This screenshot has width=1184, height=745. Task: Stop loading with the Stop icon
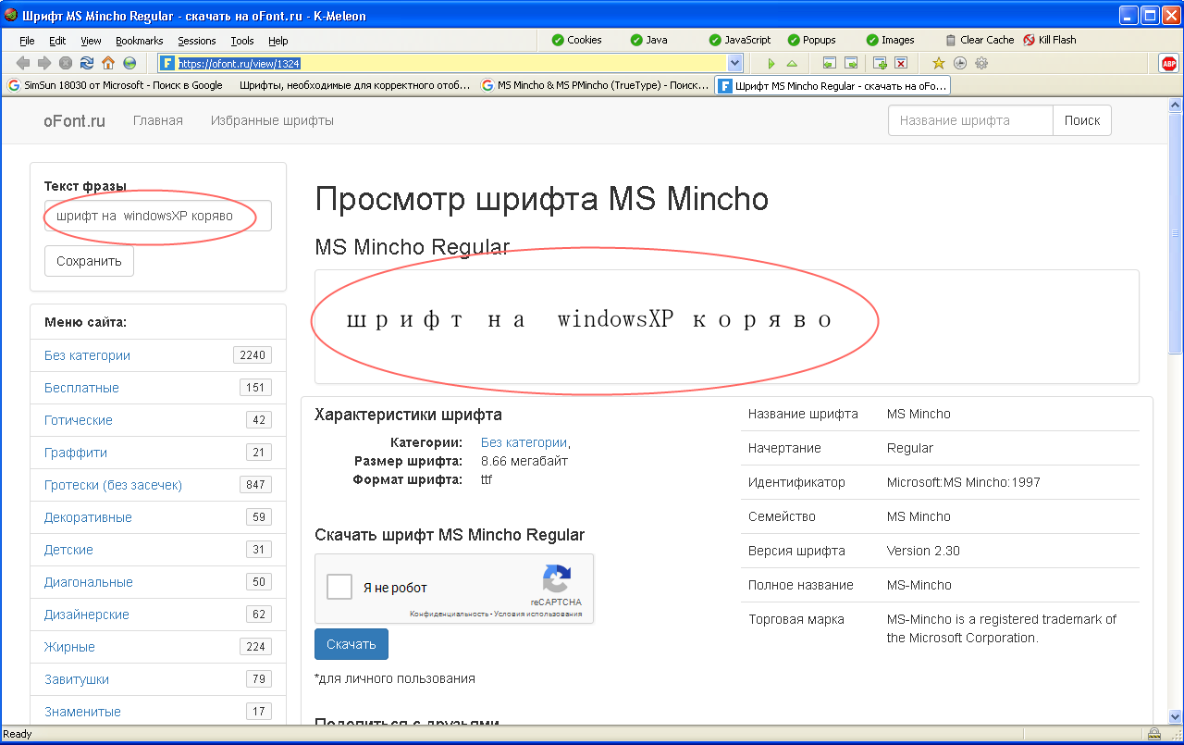point(66,63)
